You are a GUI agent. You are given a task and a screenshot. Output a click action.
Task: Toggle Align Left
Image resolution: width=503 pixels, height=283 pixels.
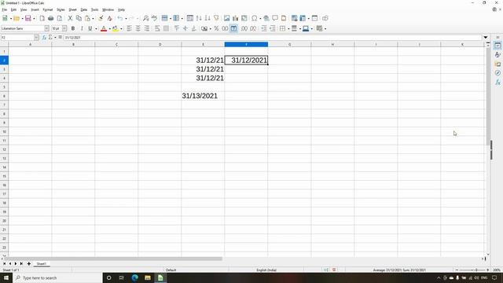(129, 28)
